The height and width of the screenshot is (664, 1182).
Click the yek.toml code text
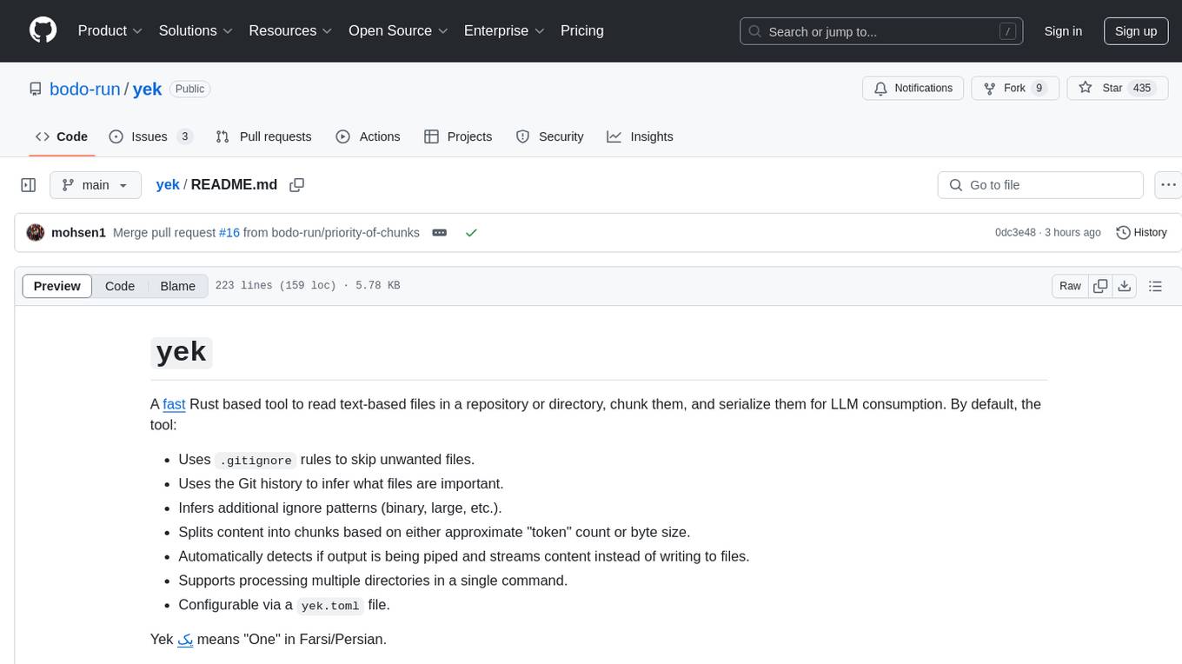[x=330, y=606]
